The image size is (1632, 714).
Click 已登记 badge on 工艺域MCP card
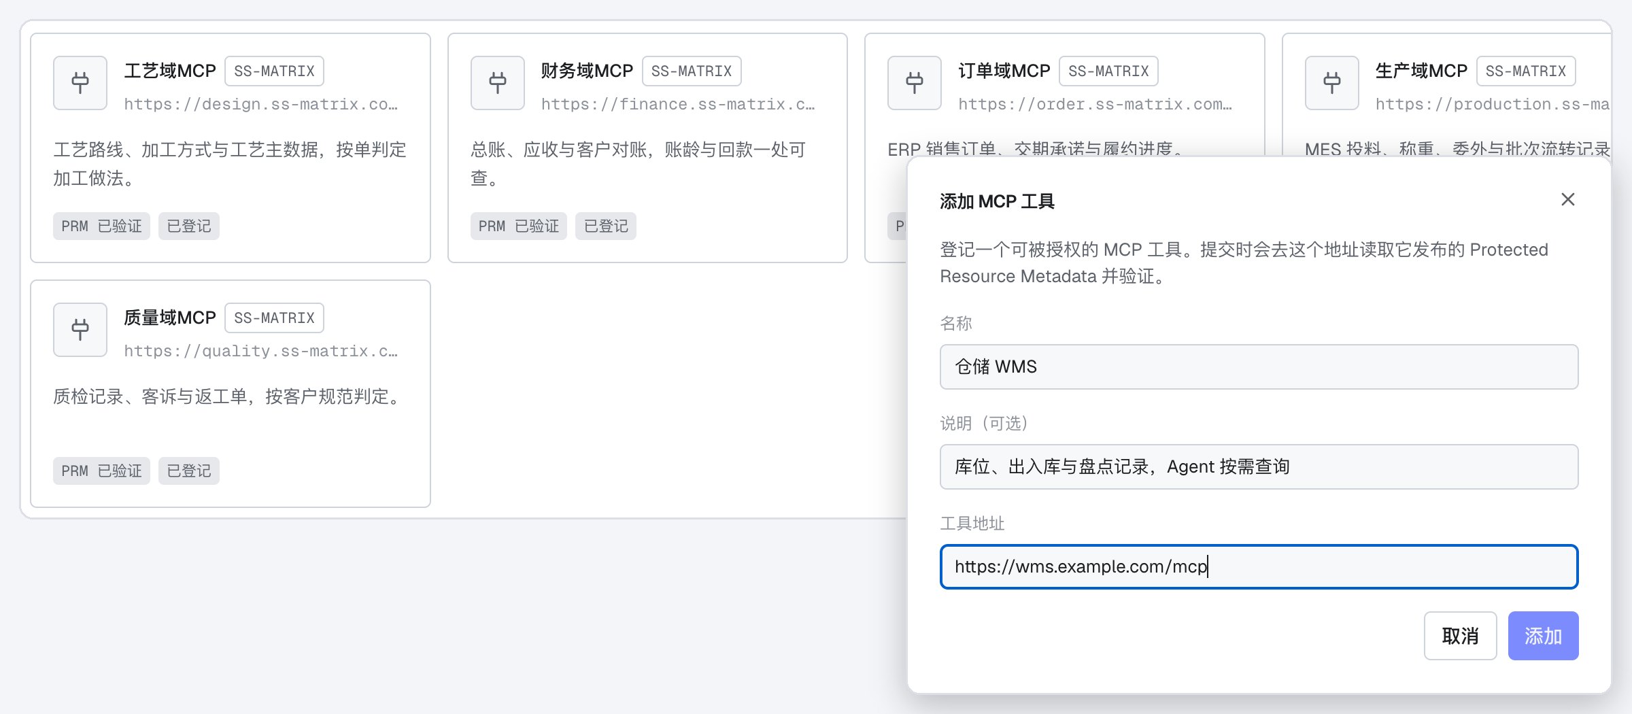point(189,226)
